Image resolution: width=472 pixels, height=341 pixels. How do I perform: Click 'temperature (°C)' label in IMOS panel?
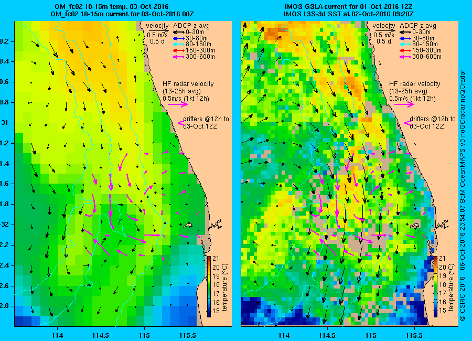(x=451, y=287)
